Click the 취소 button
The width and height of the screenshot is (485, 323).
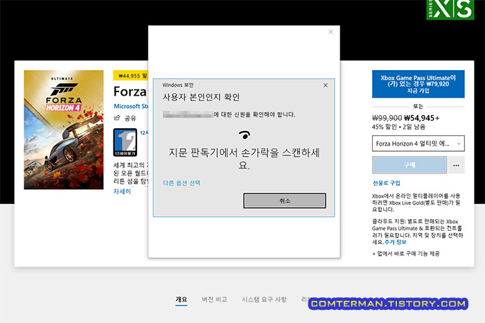pos(285,201)
